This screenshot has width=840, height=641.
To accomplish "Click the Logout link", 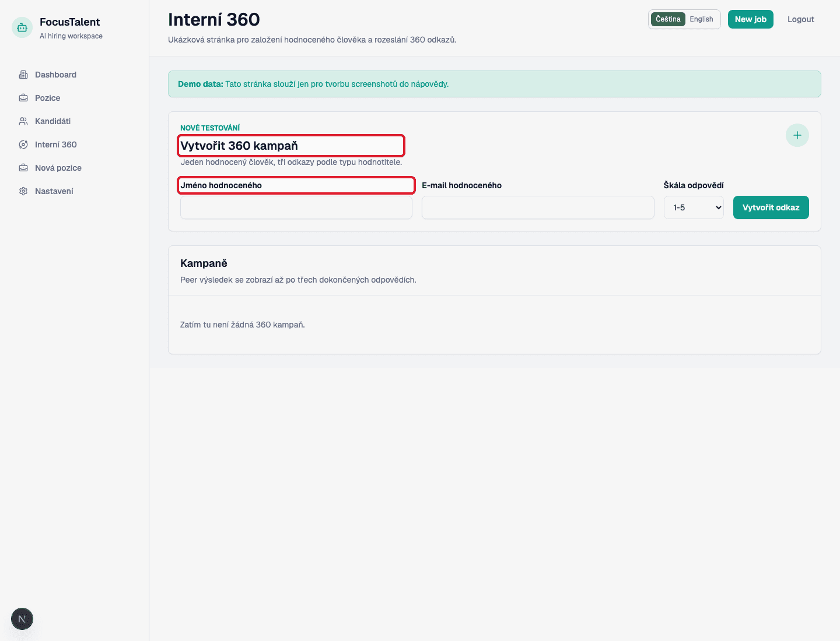I will click(x=800, y=19).
